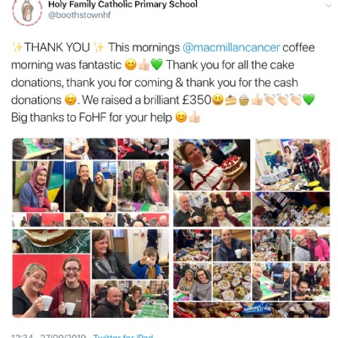Click the smiling face emoji after fantastic

[x=130, y=65]
